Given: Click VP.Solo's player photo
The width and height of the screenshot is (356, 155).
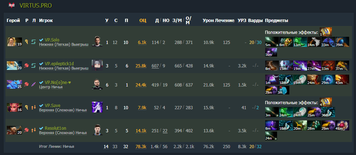Looking at the screenshot, I should pyautogui.click(x=97, y=41).
